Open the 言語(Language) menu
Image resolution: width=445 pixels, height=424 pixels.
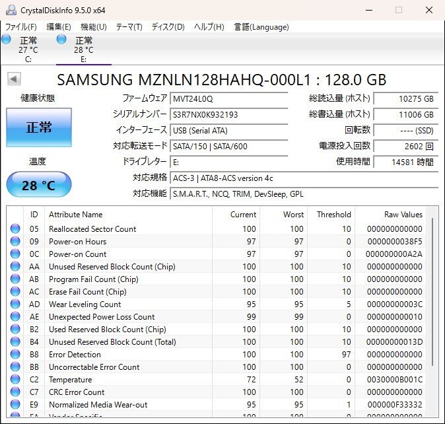[261, 27]
